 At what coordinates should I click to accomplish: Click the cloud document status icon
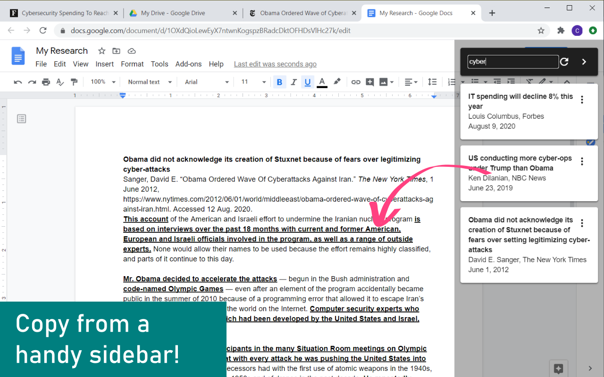[132, 51]
